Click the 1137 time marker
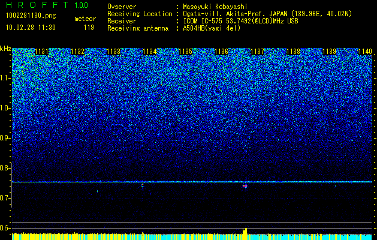This screenshot has height=240, width=377. pyautogui.click(x=257, y=52)
